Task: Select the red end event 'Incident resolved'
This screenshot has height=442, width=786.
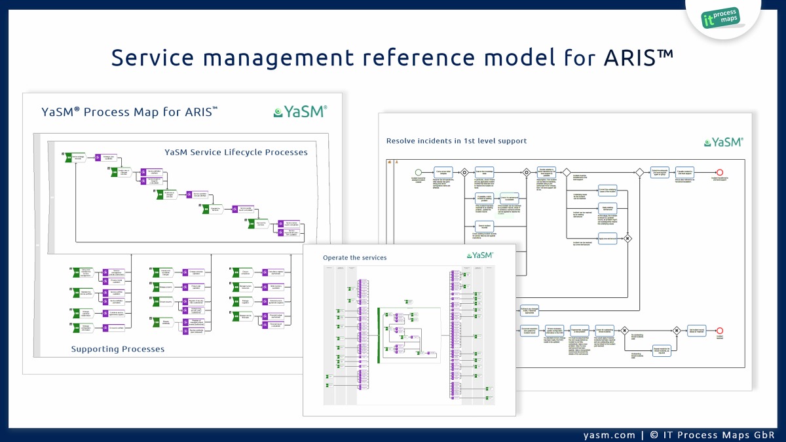Action: (x=720, y=331)
